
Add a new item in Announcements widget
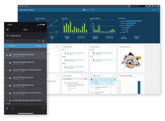[82, 76]
